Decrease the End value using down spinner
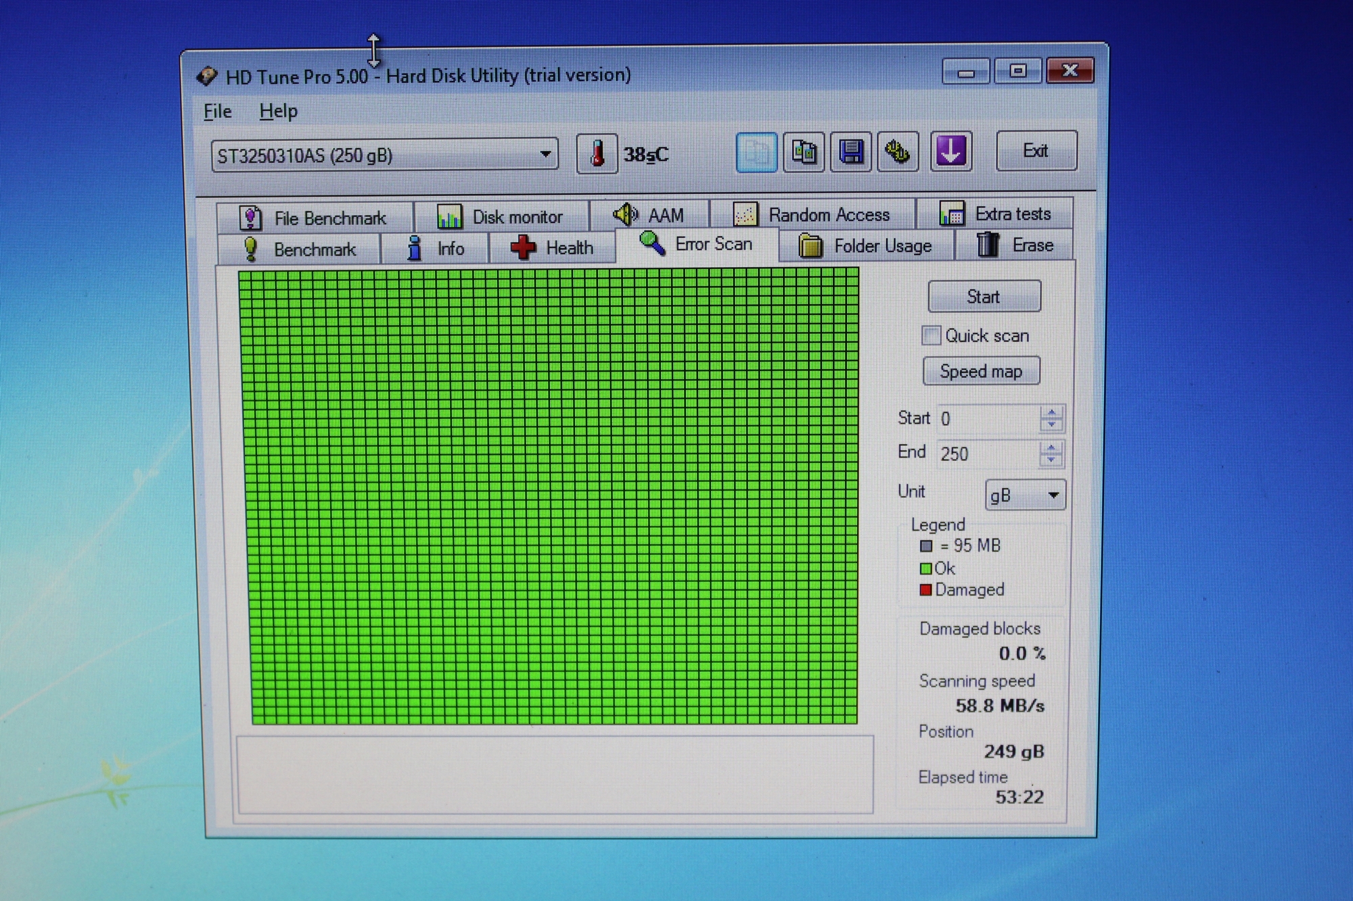This screenshot has width=1353, height=901. click(x=1051, y=460)
